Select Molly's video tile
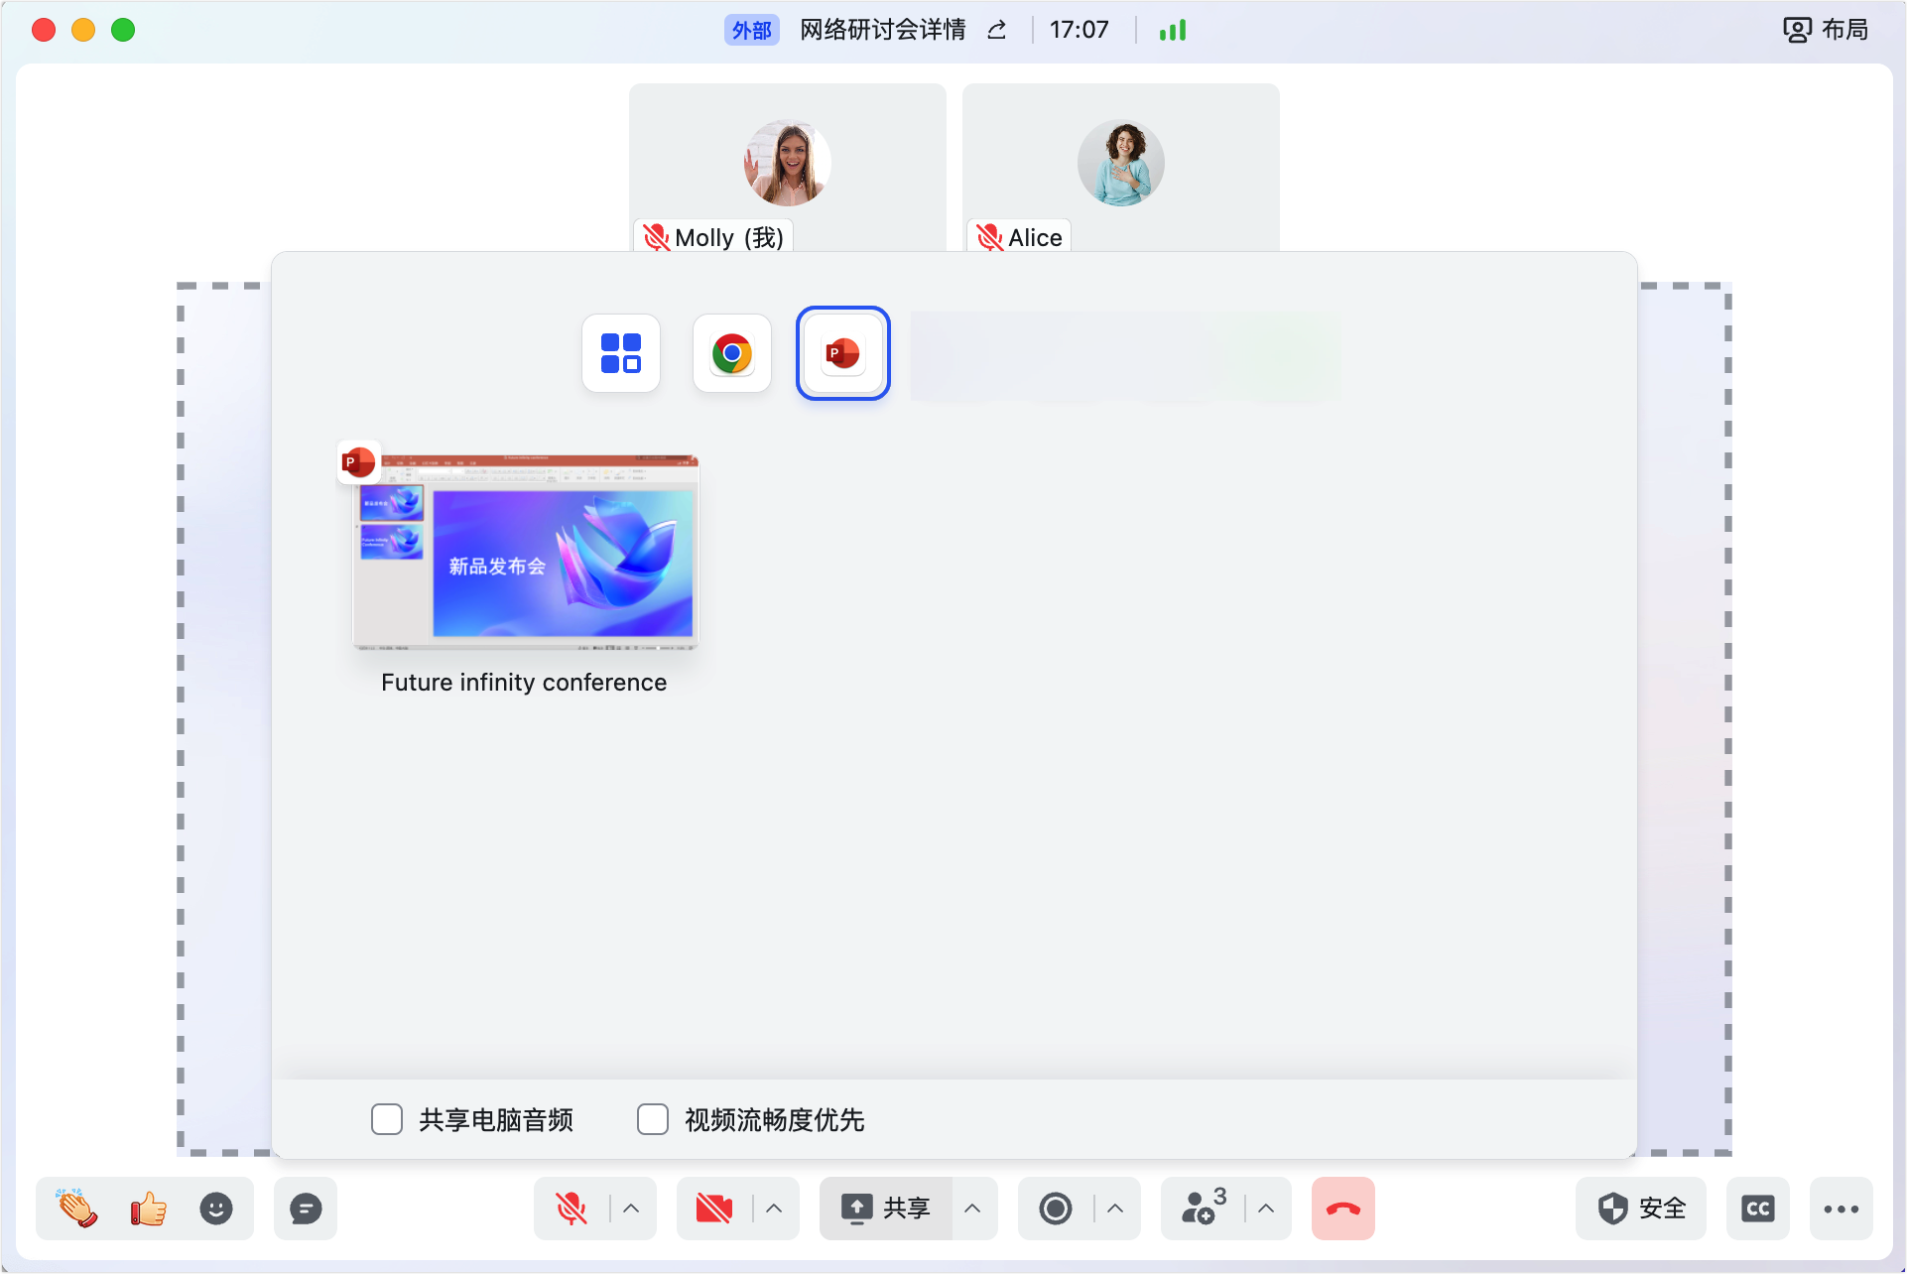This screenshot has height=1274, width=1907. [788, 167]
